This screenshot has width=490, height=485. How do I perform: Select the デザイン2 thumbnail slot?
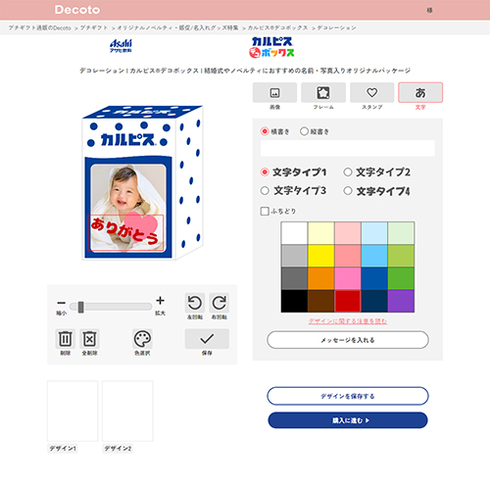coord(127,411)
